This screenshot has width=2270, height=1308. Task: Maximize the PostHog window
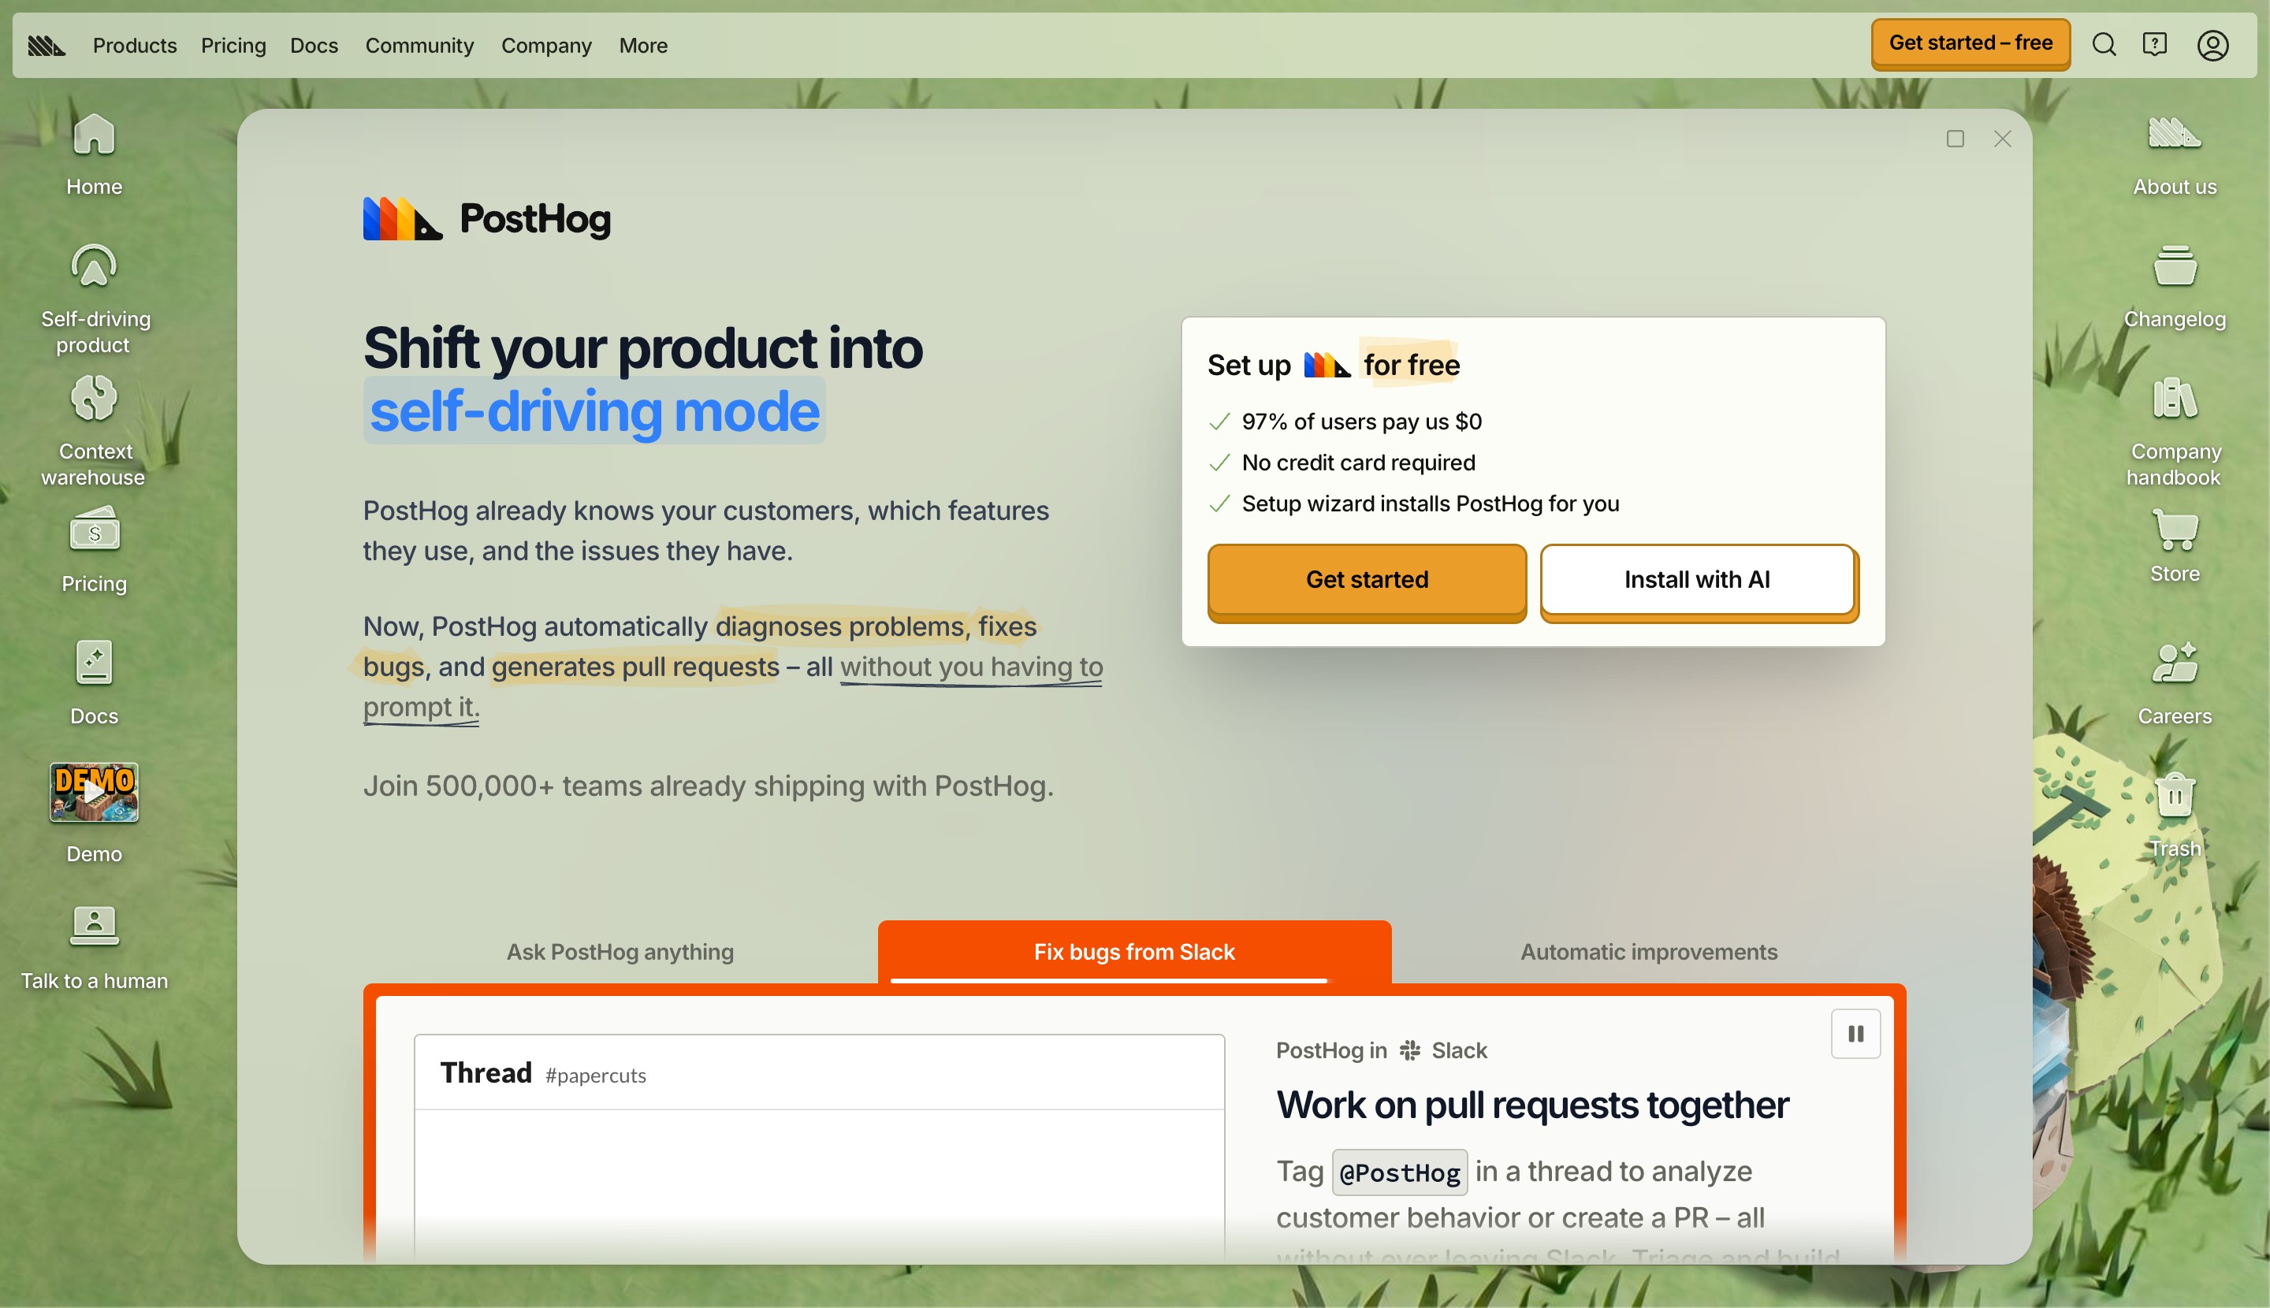1956,139
